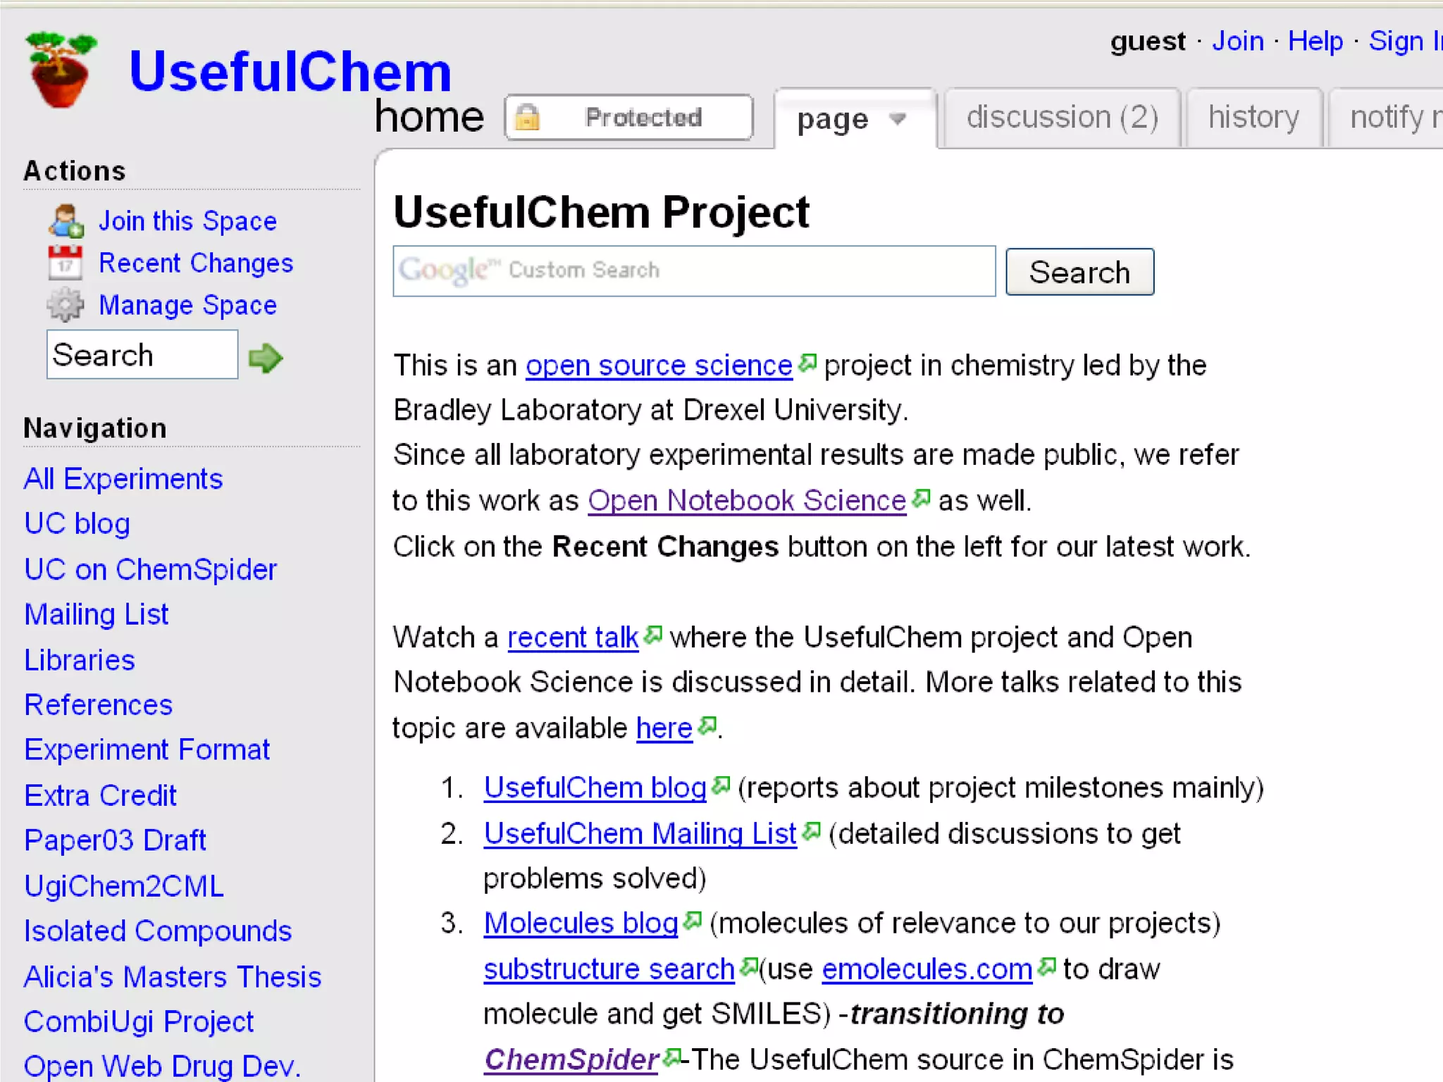
Task: Click the padlock icon in Protected box
Action: pyautogui.click(x=527, y=117)
